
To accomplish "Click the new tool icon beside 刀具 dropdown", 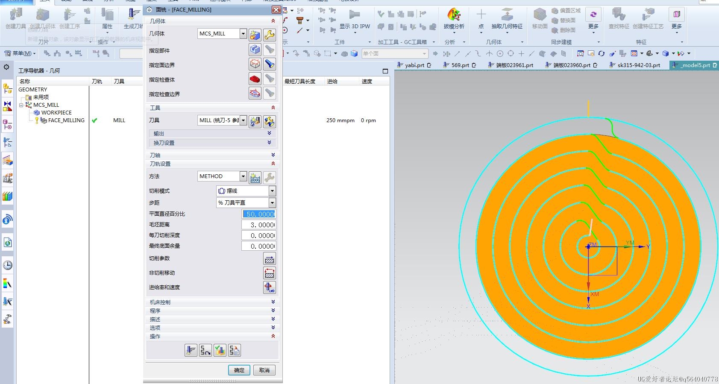I will tap(255, 122).
